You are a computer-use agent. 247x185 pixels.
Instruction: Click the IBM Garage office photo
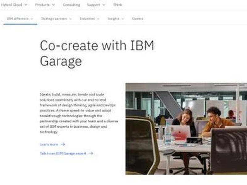tap(186, 129)
